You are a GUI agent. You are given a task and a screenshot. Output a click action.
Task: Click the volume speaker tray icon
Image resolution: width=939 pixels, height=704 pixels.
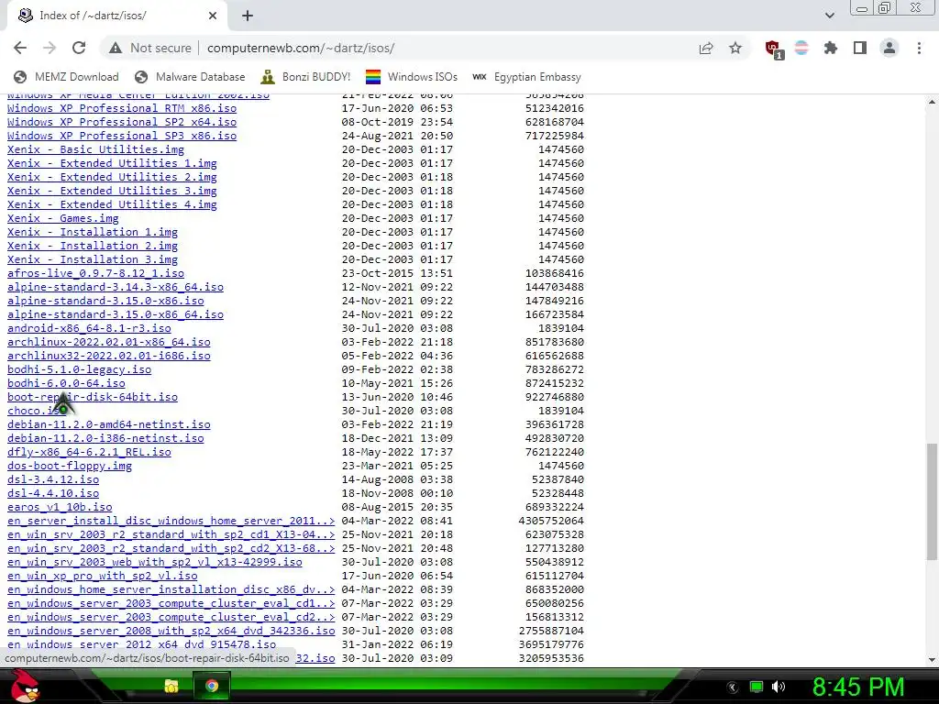778,687
